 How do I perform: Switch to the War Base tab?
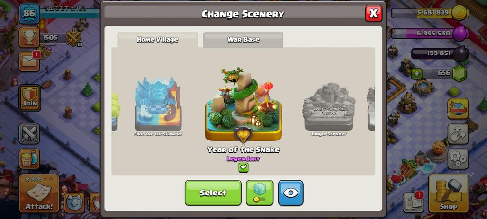[x=243, y=40]
